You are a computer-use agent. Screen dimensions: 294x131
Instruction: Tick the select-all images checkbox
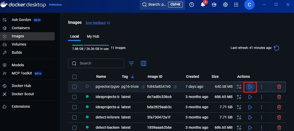click(74, 77)
